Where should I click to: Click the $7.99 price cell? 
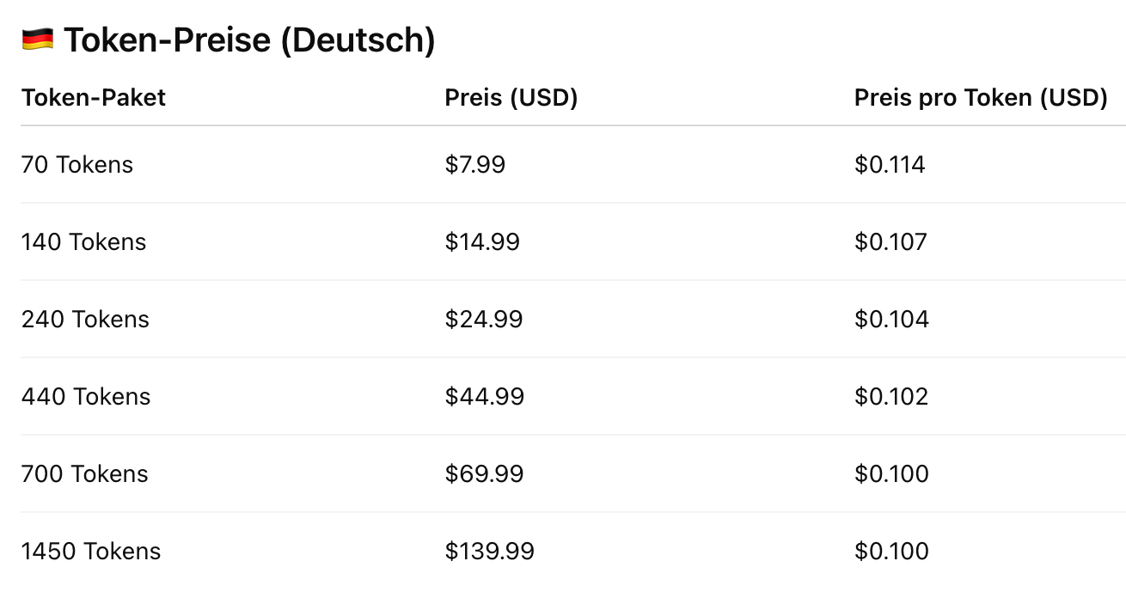tap(475, 164)
